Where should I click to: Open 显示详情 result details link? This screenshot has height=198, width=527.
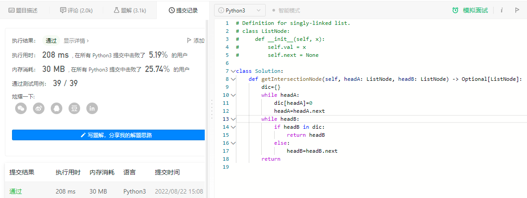click(x=76, y=41)
